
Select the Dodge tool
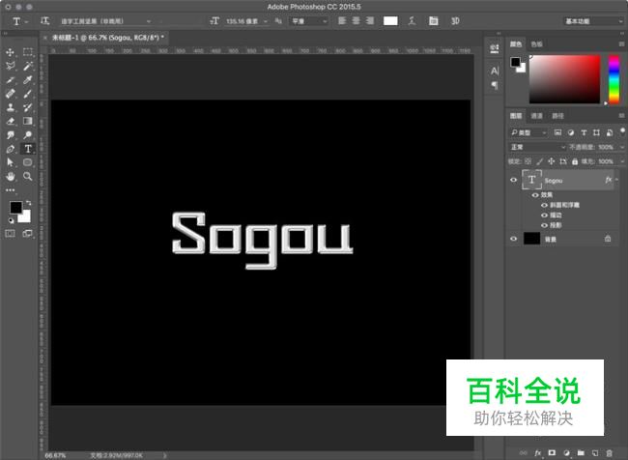click(28, 135)
